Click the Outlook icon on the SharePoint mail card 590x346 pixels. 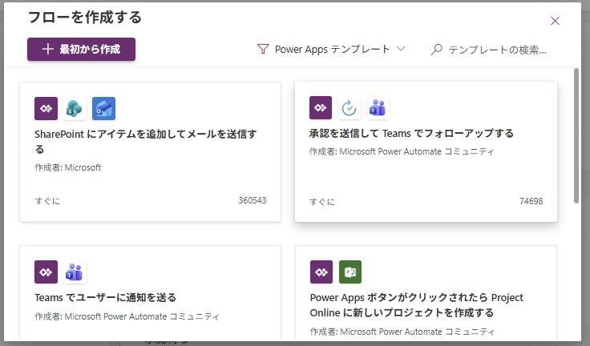(104, 108)
